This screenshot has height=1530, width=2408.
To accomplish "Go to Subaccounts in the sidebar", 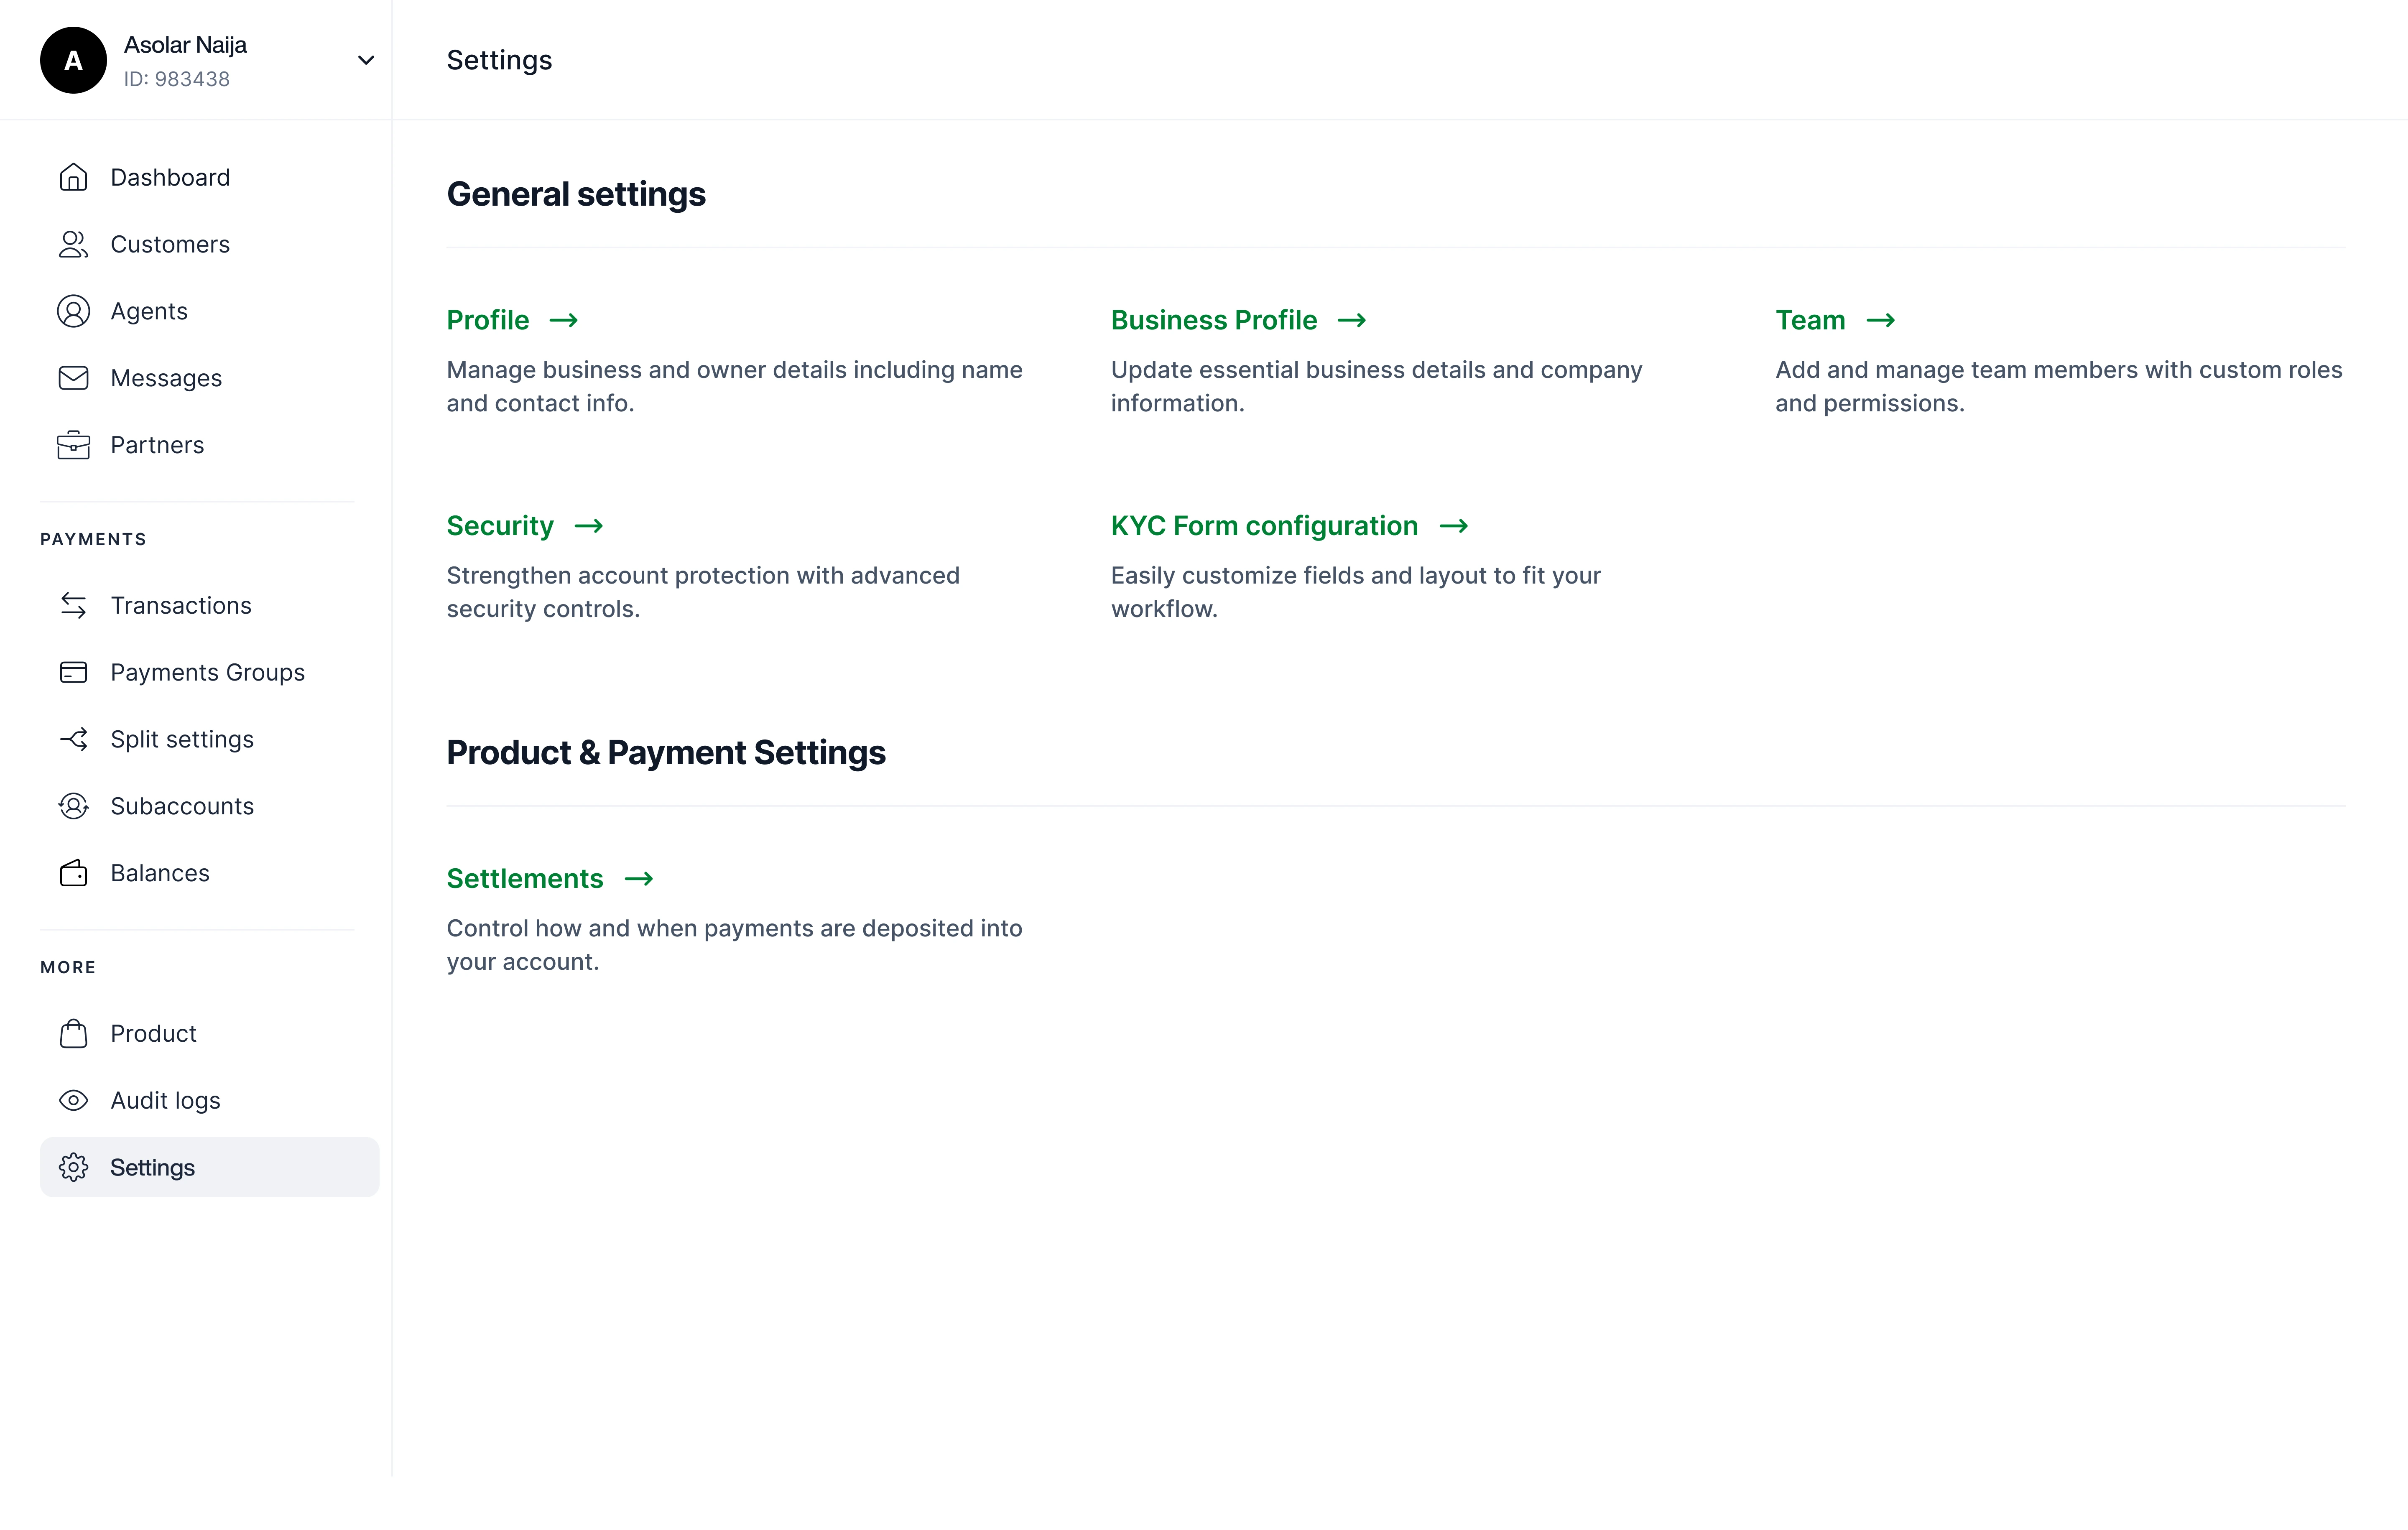I will coord(182,806).
